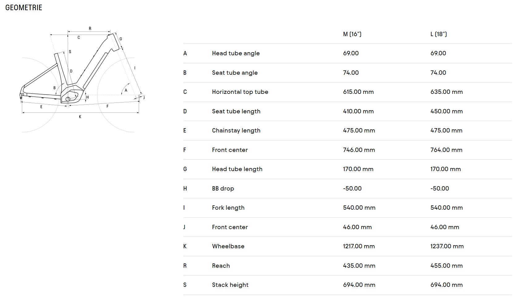The height and width of the screenshot is (302, 515).
Task: Click the Head tube length label
Action: point(237,169)
